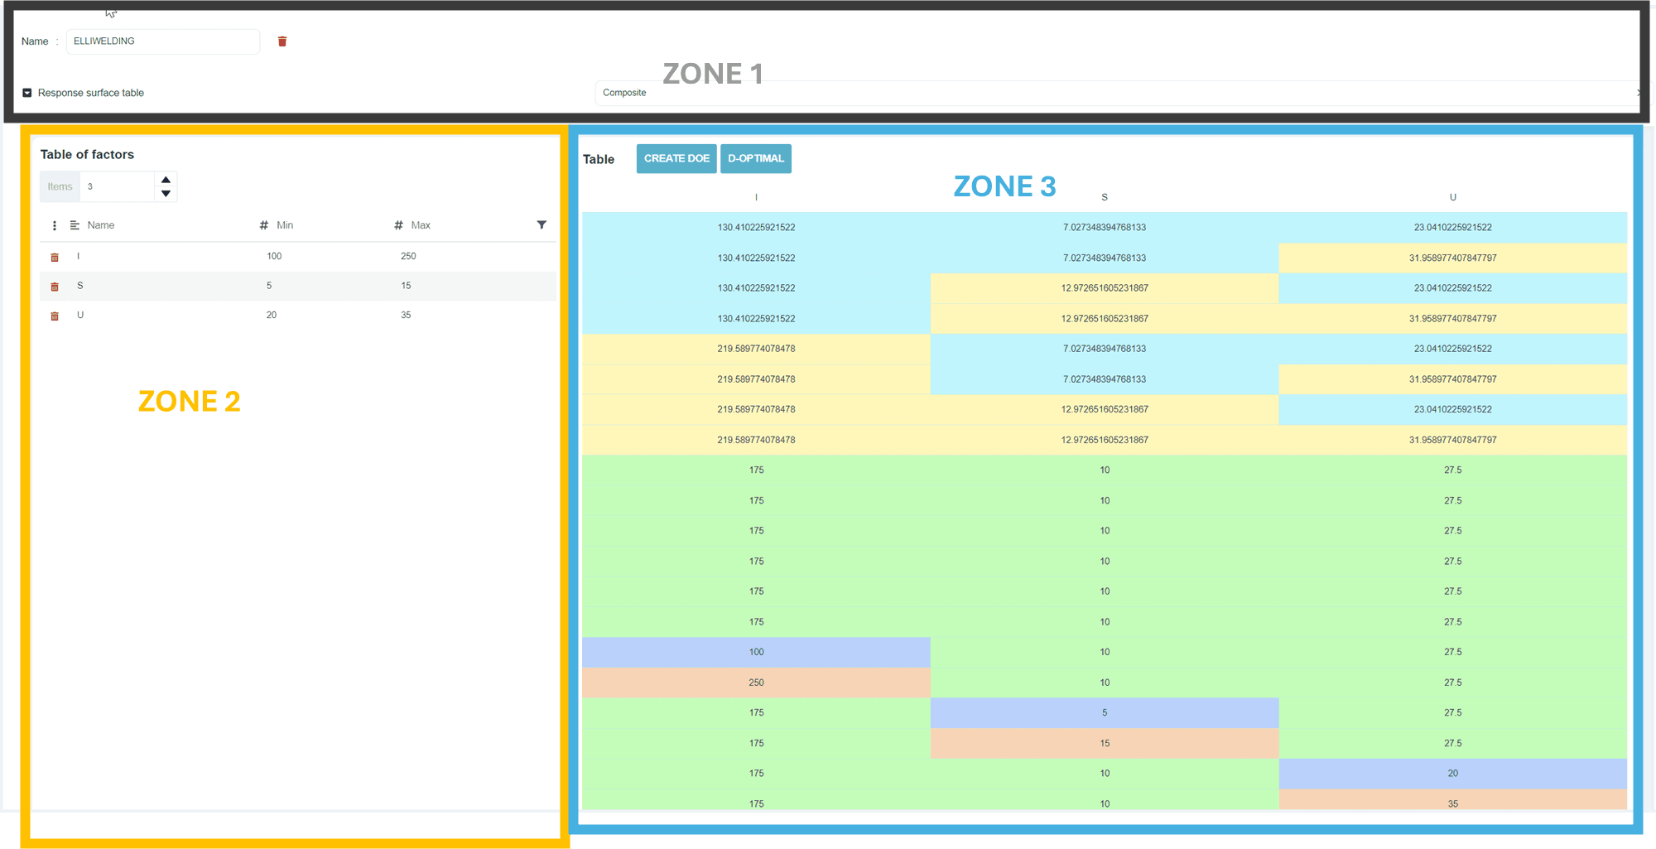Screen dimensions: 1656x849
Task: Open the factors table filter icon
Action: tap(542, 224)
